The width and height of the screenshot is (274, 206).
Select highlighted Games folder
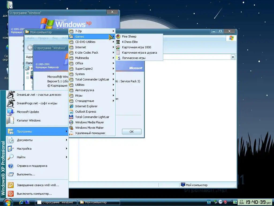[x=92, y=36]
